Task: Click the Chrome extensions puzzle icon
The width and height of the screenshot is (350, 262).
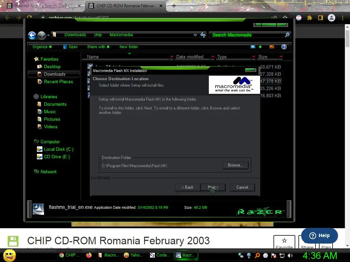Action: [x=310, y=18]
